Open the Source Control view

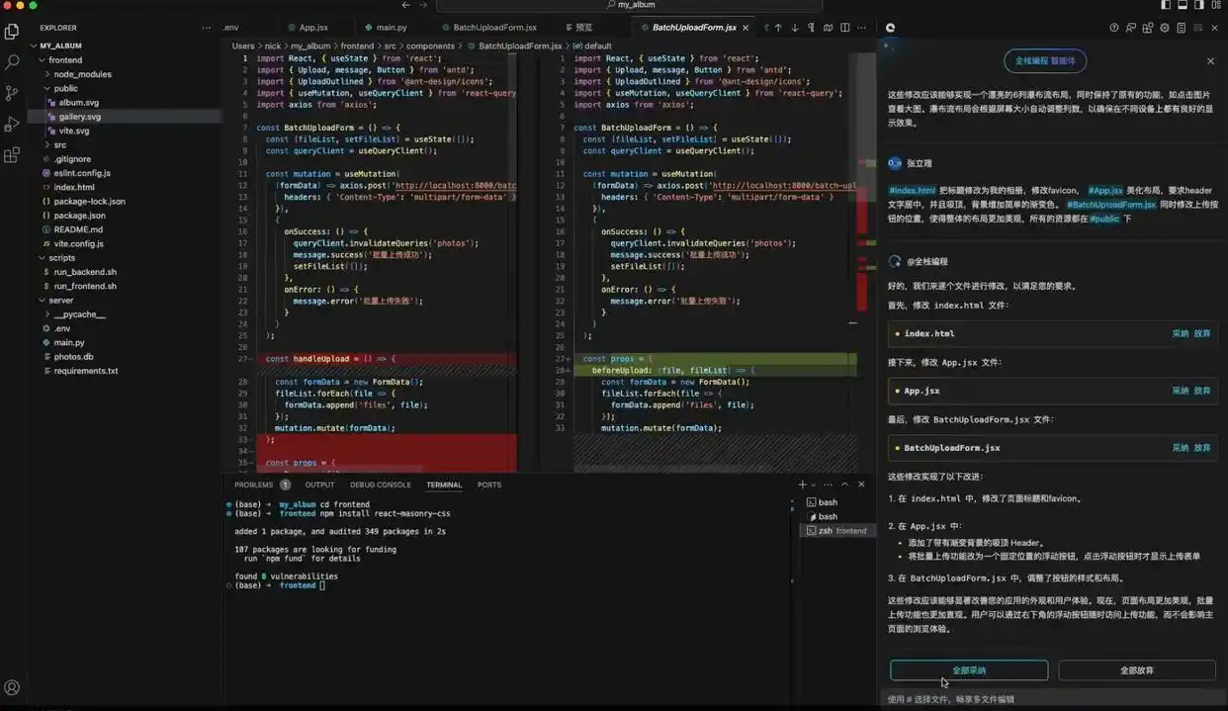coord(12,93)
